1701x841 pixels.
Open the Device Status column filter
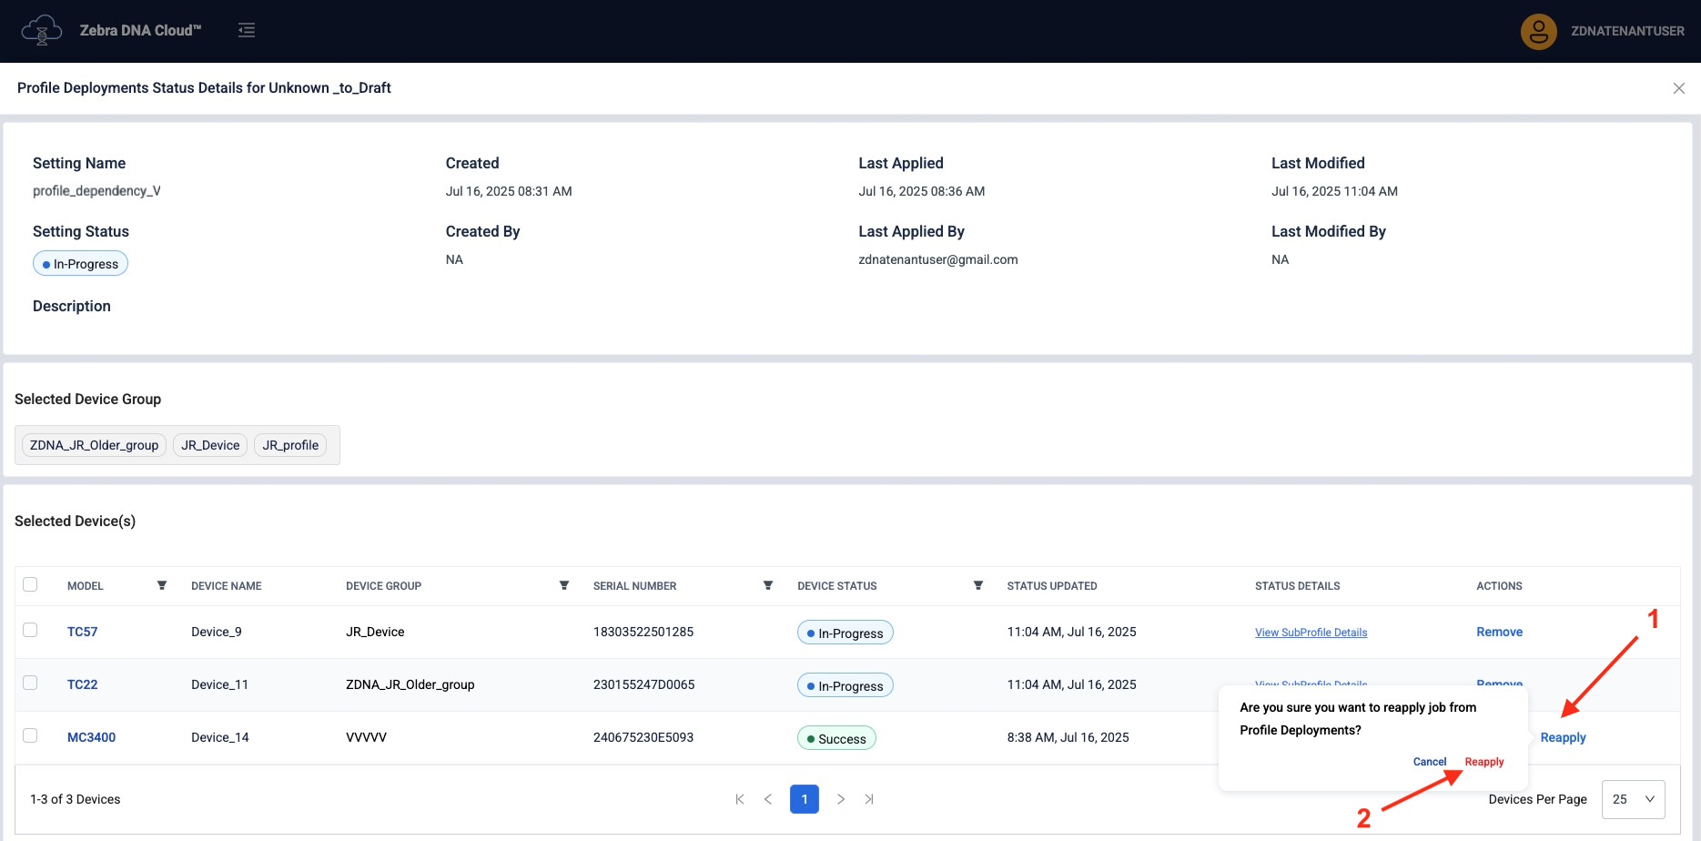click(x=978, y=585)
